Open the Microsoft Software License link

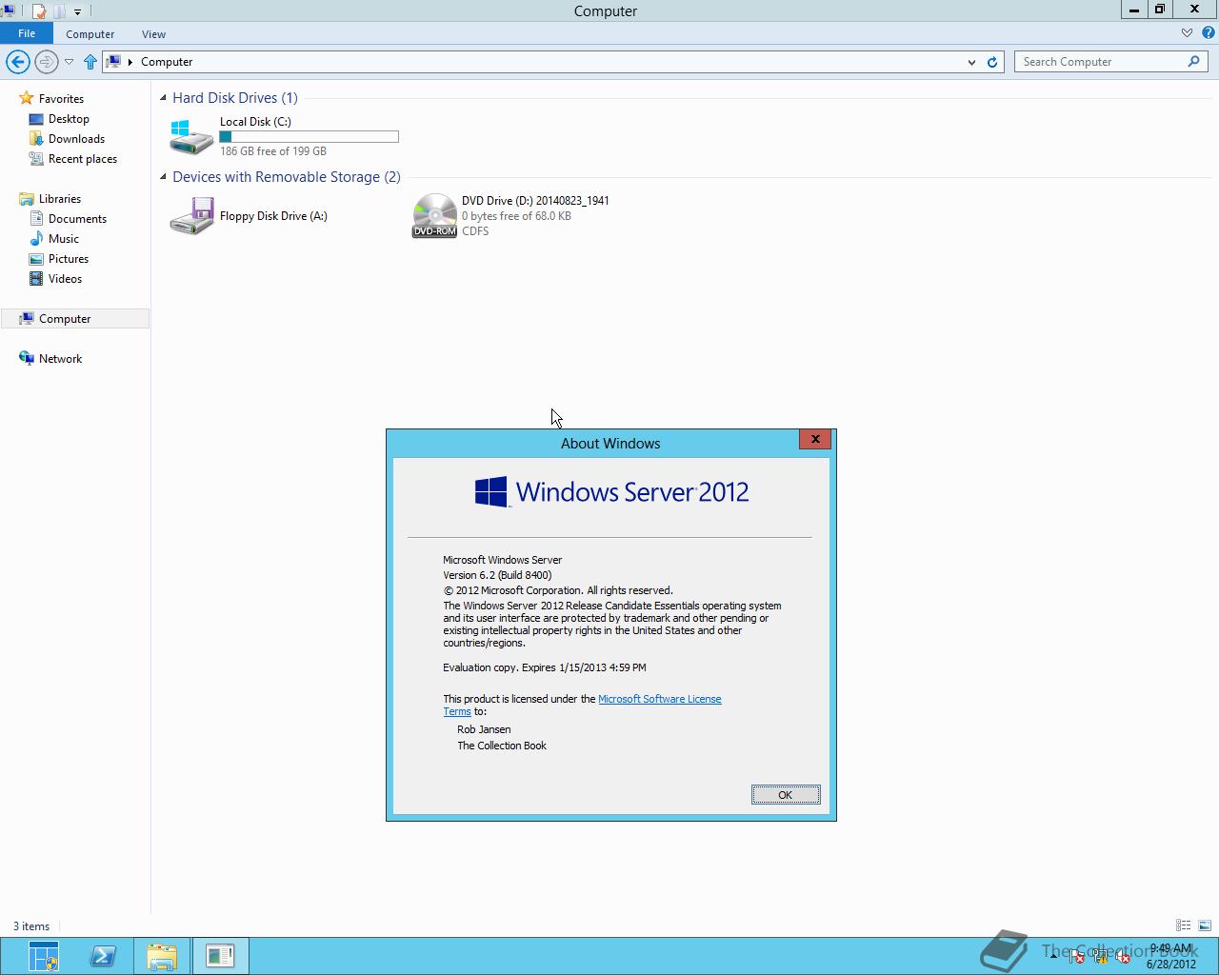(x=659, y=699)
